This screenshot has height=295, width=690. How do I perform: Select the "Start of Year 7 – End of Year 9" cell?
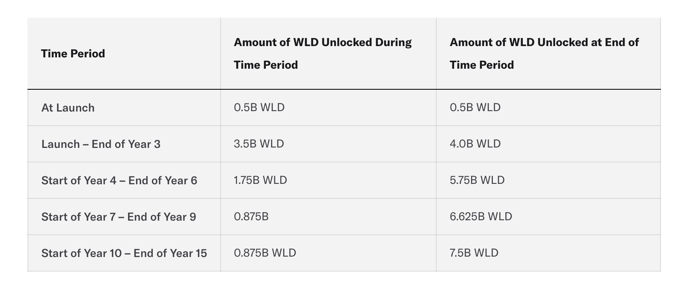point(118,217)
